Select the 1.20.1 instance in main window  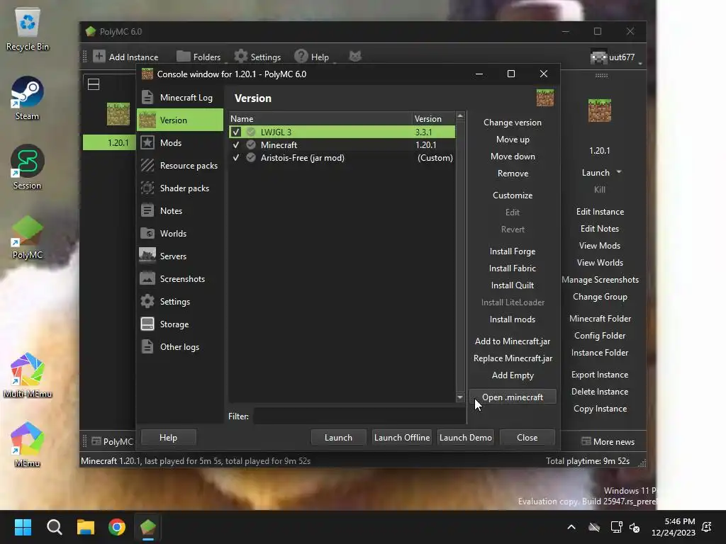(x=118, y=126)
